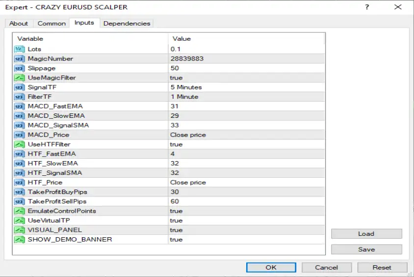
Task: Switch to the About tab
Action: click(x=19, y=23)
